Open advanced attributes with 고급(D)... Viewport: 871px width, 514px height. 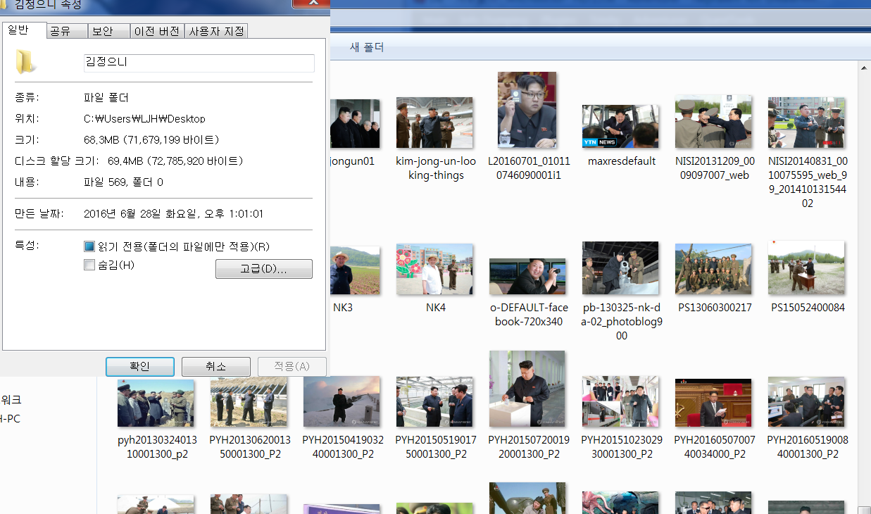click(263, 269)
